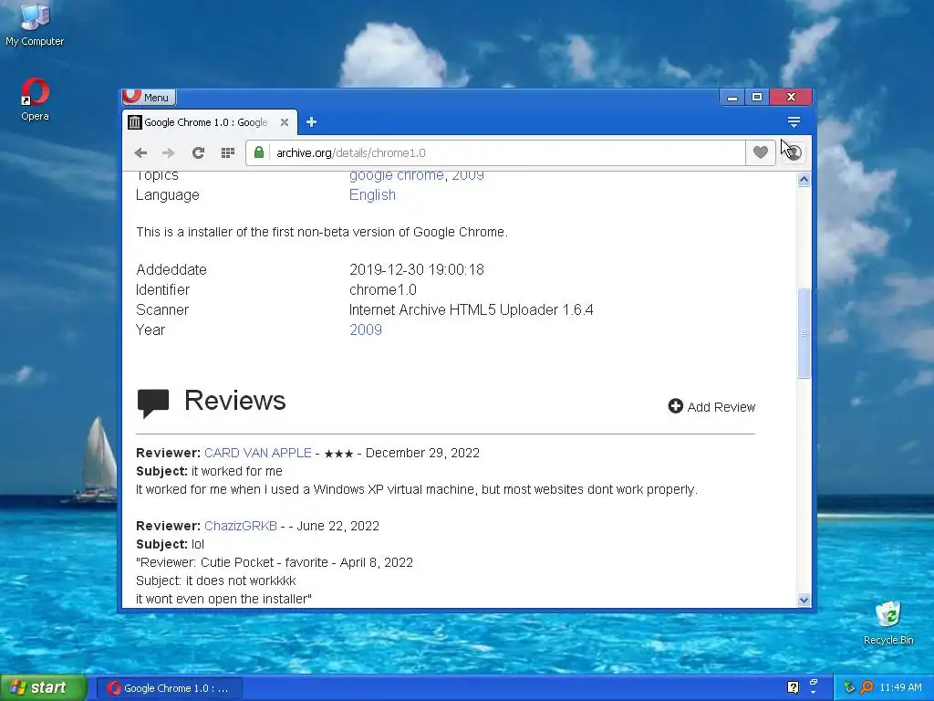Image resolution: width=934 pixels, height=701 pixels.
Task: Open the Year 2009 link
Action: coord(365,330)
